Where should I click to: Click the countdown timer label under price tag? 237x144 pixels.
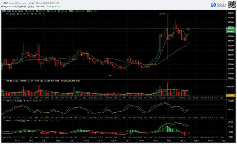231,31
